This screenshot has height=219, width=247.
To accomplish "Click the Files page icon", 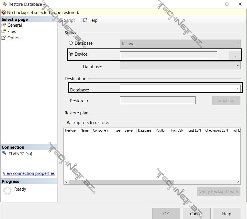I will click(x=4, y=32).
